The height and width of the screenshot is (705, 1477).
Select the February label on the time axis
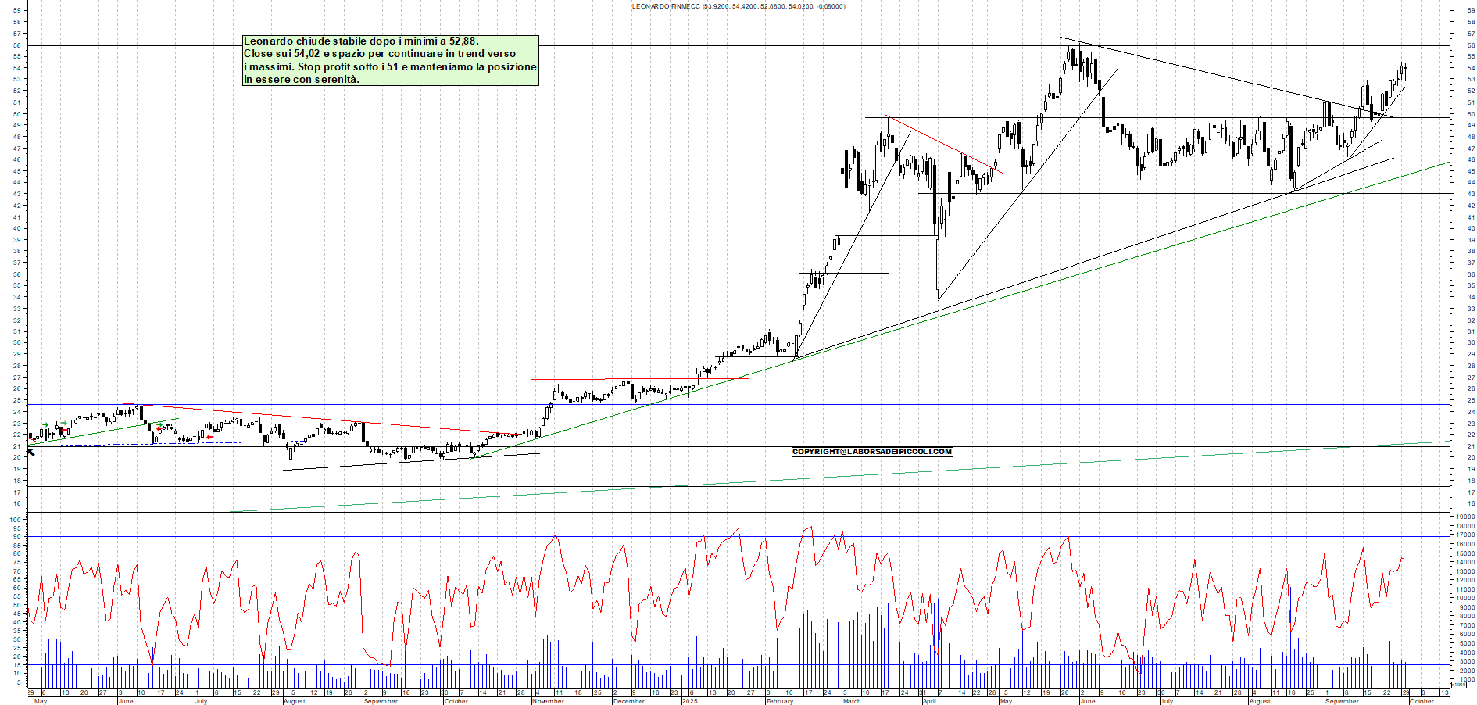coord(779,701)
